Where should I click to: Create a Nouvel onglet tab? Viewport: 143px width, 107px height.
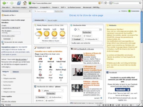pyautogui.click(x=52, y=20)
